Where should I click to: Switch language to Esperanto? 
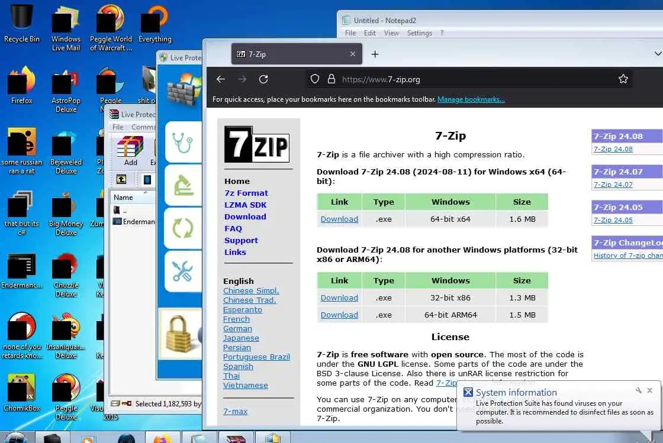pyautogui.click(x=243, y=309)
